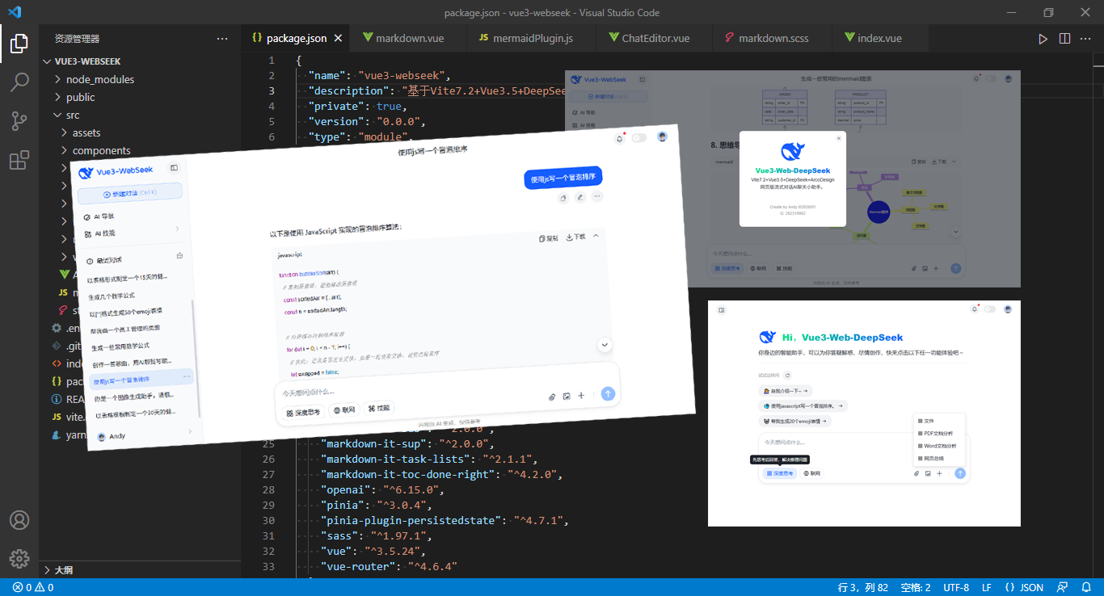Toggle 深度思考 in bottom-right welcome window

tap(781, 473)
